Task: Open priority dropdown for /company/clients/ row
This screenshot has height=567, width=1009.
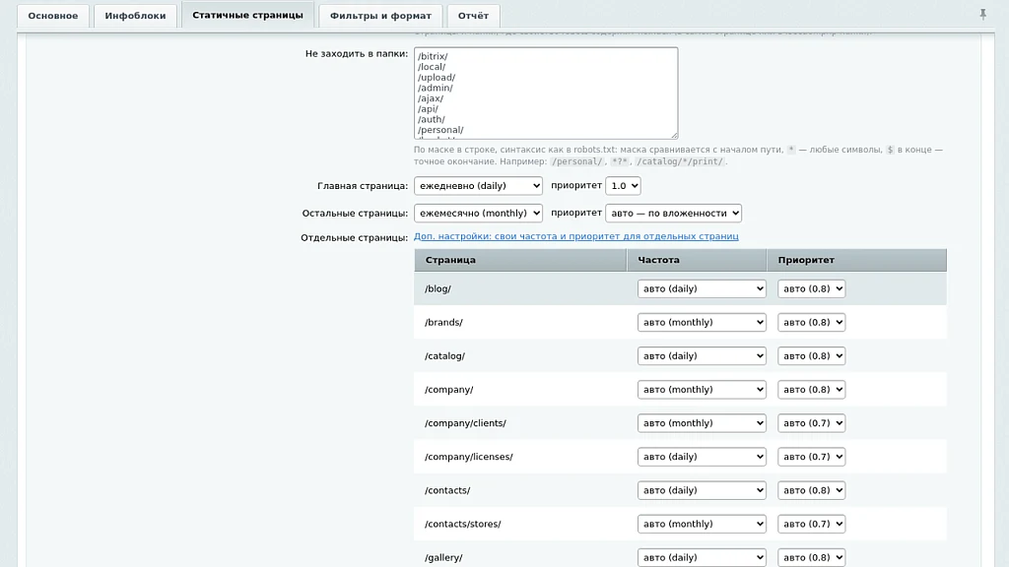Action: (812, 423)
